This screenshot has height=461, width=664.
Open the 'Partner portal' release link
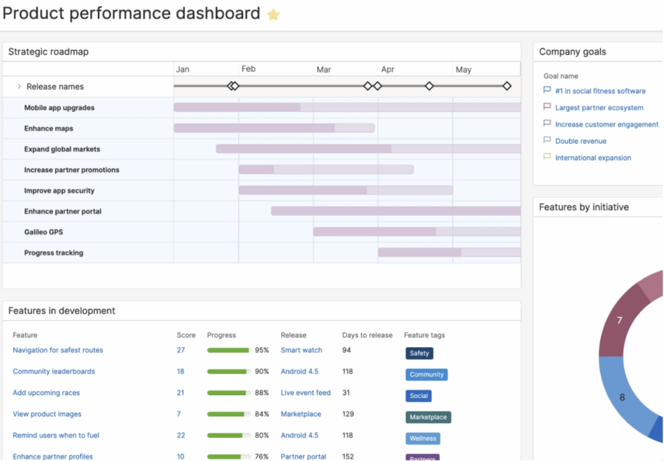click(x=303, y=456)
